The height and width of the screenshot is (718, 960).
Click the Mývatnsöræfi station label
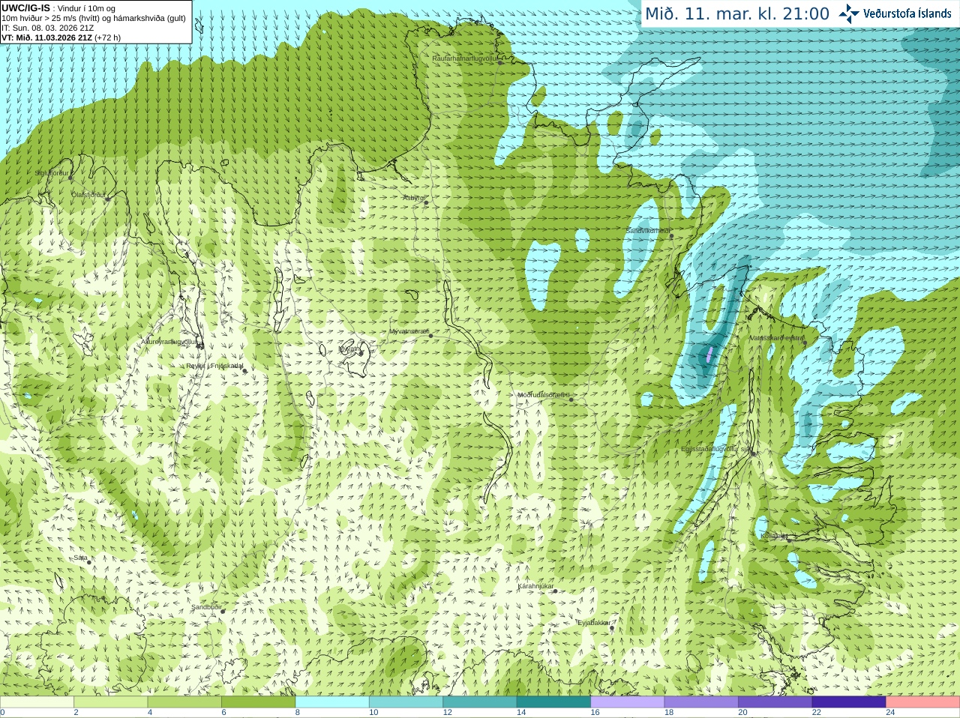(x=409, y=331)
